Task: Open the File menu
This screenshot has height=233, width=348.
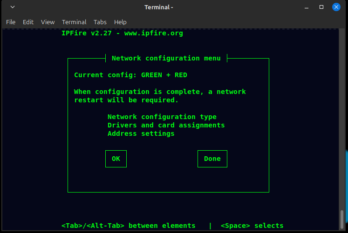Action: [x=11, y=22]
